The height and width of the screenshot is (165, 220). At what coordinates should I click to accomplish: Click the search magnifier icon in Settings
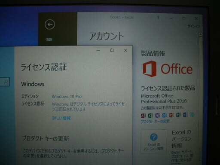coord(6,82)
